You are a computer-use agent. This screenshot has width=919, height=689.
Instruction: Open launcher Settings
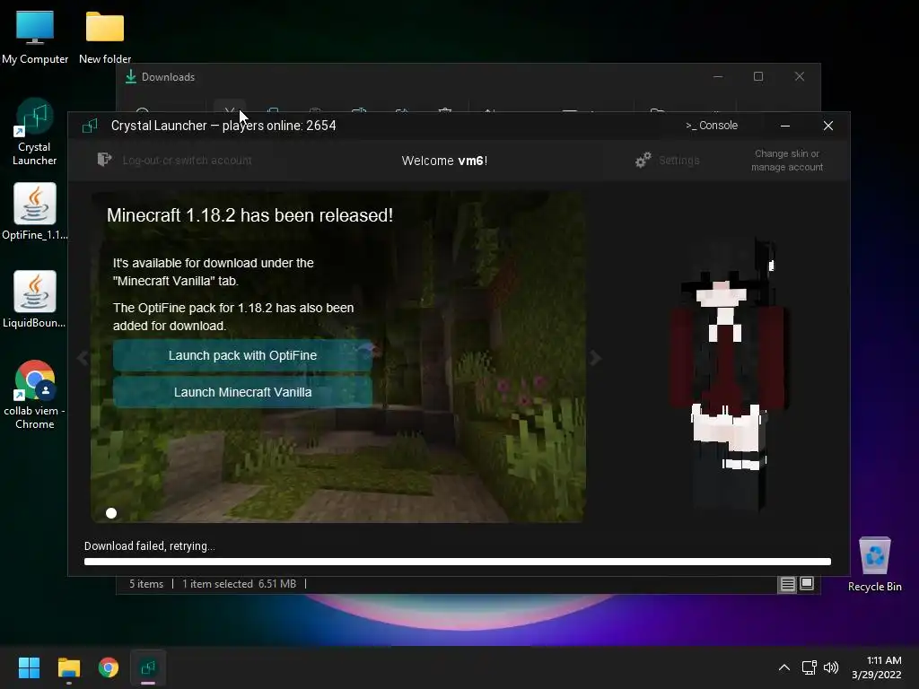678,160
